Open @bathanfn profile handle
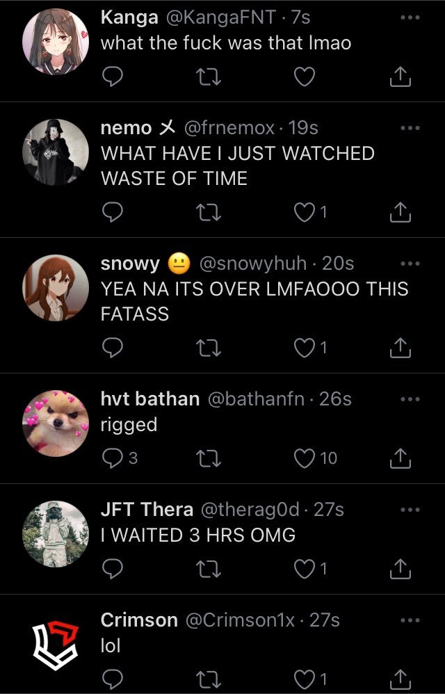 pyautogui.click(x=256, y=399)
